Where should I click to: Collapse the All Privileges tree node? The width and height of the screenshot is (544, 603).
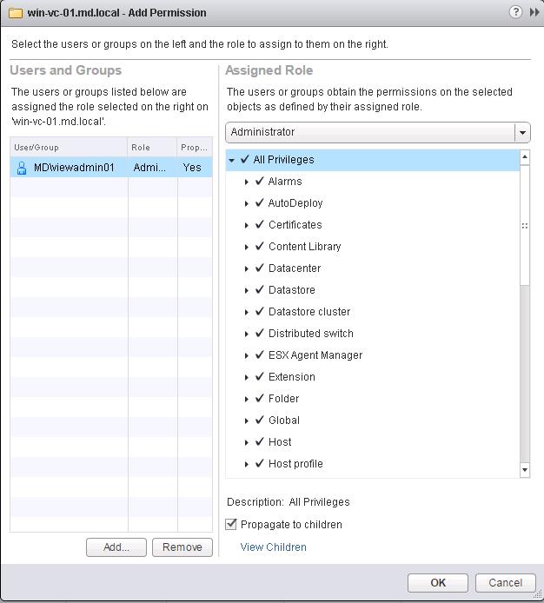pyautogui.click(x=232, y=160)
